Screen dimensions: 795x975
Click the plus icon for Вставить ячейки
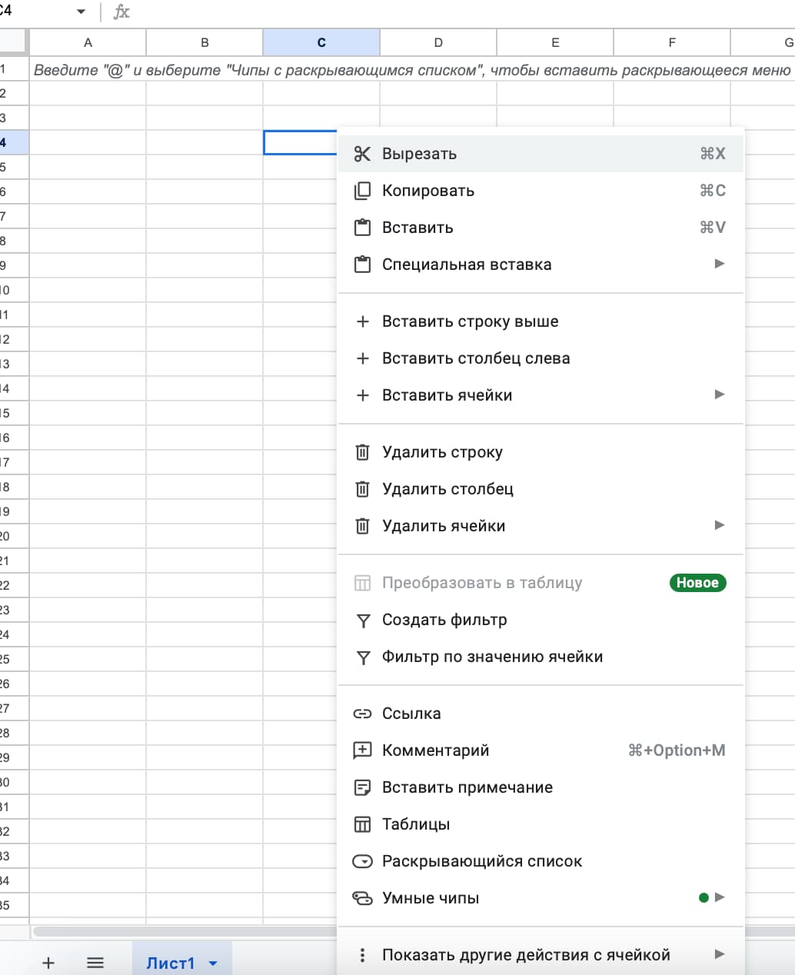click(x=362, y=395)
